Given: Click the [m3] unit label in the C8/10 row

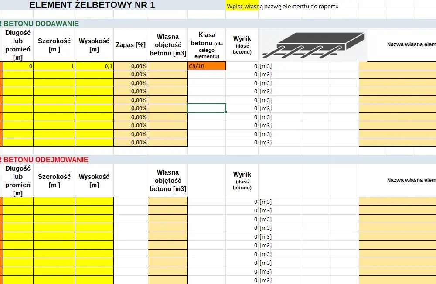Looking at the screenshot, I should coord(266,66).
